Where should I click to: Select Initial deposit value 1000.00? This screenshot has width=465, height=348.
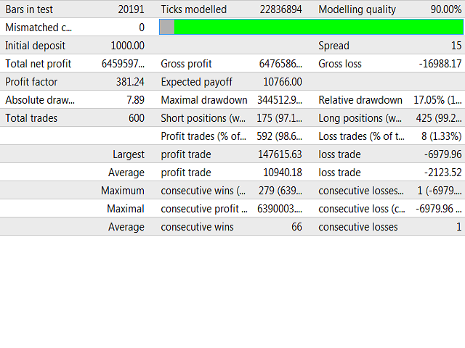(128, 46)
